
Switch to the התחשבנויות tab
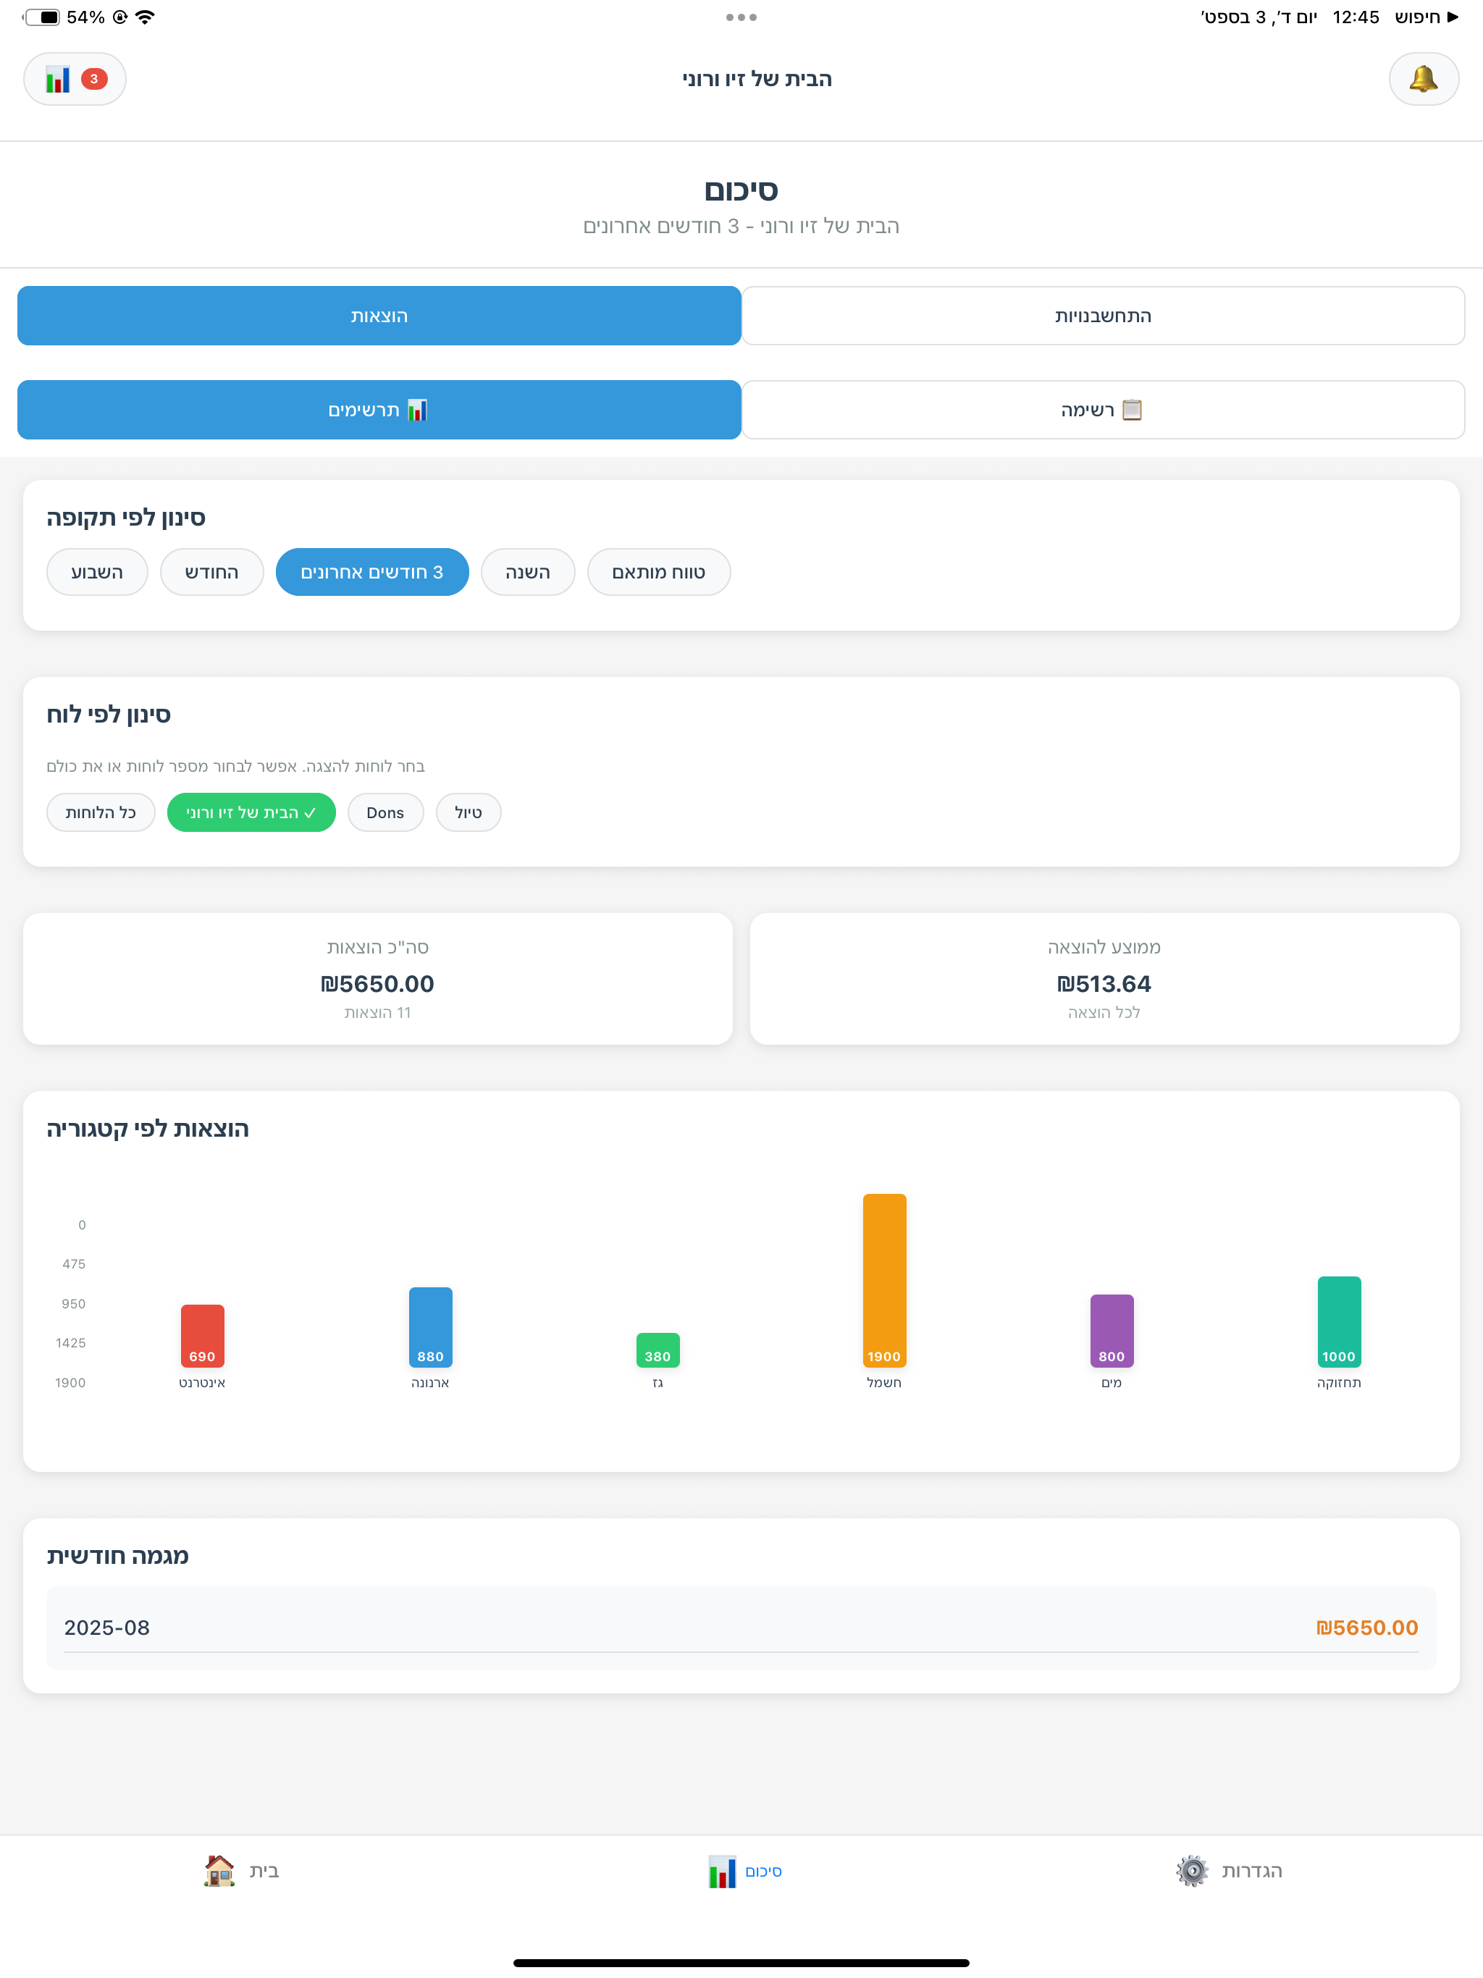pyautogui.click(x=1103, y=316)
